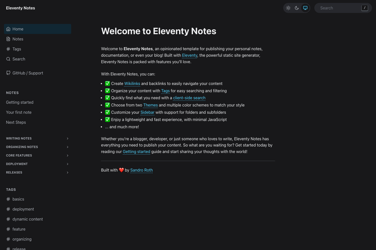
Task: Click the Home house icon in the sidebar
Action: [x=8, y=29]
